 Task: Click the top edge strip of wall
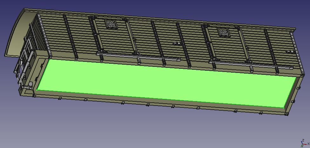159,18
